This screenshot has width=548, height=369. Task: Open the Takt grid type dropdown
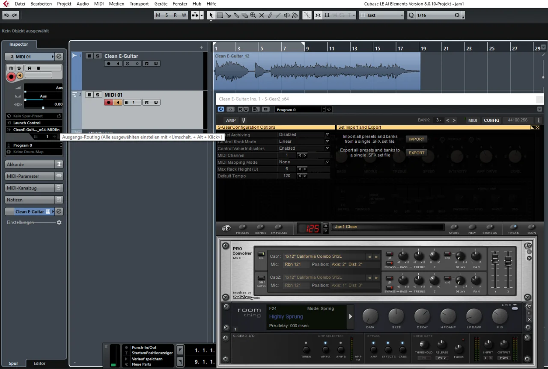[x=381, y=15]
